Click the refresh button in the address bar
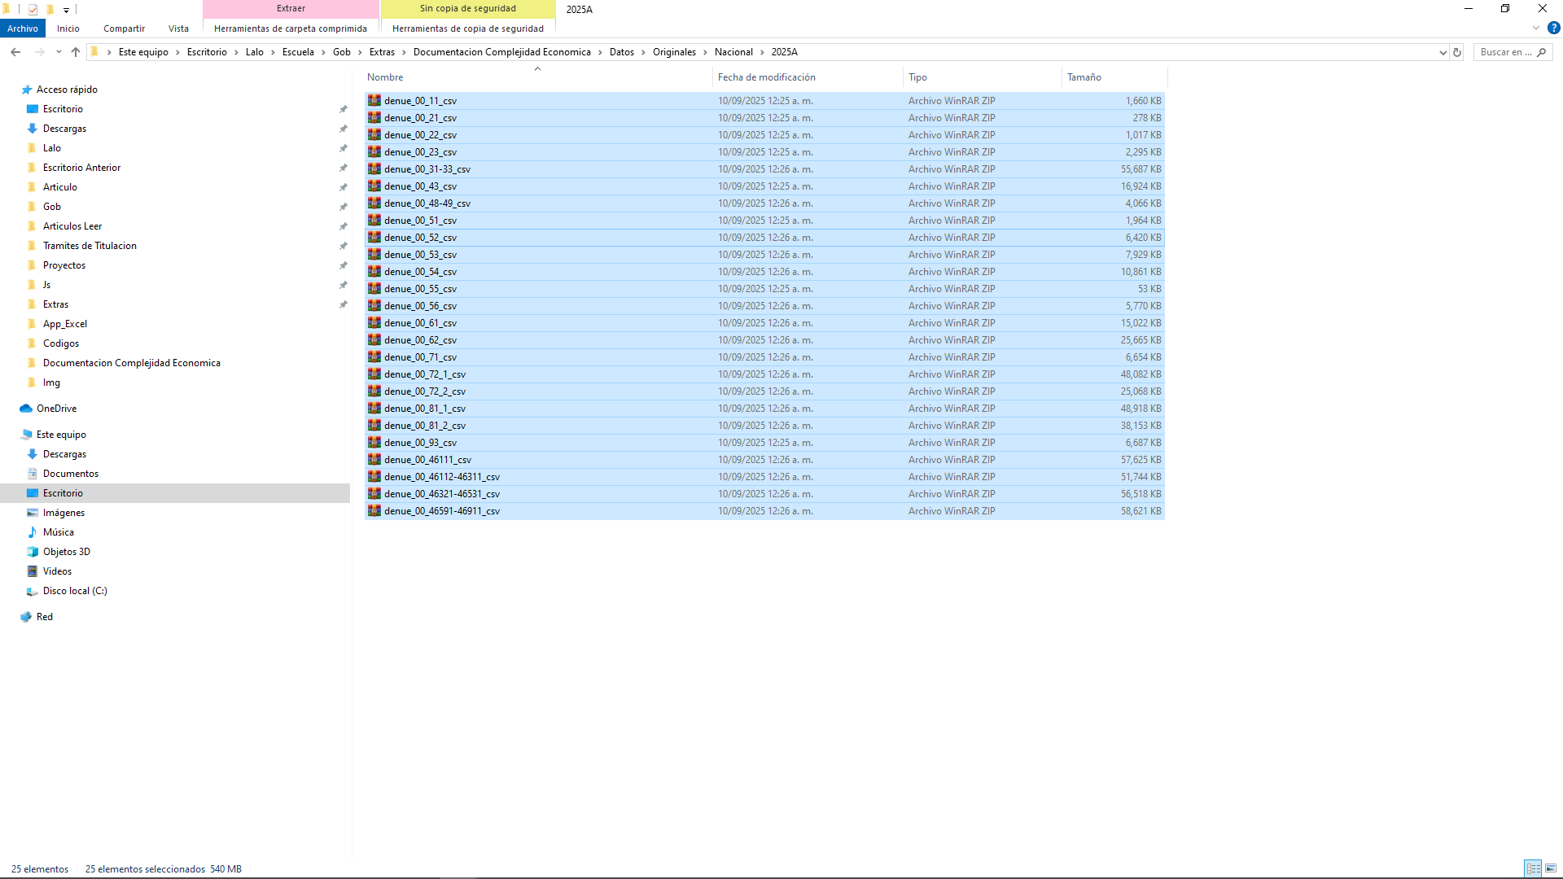Viewport: 1563px width, 879px height. 1457,52
